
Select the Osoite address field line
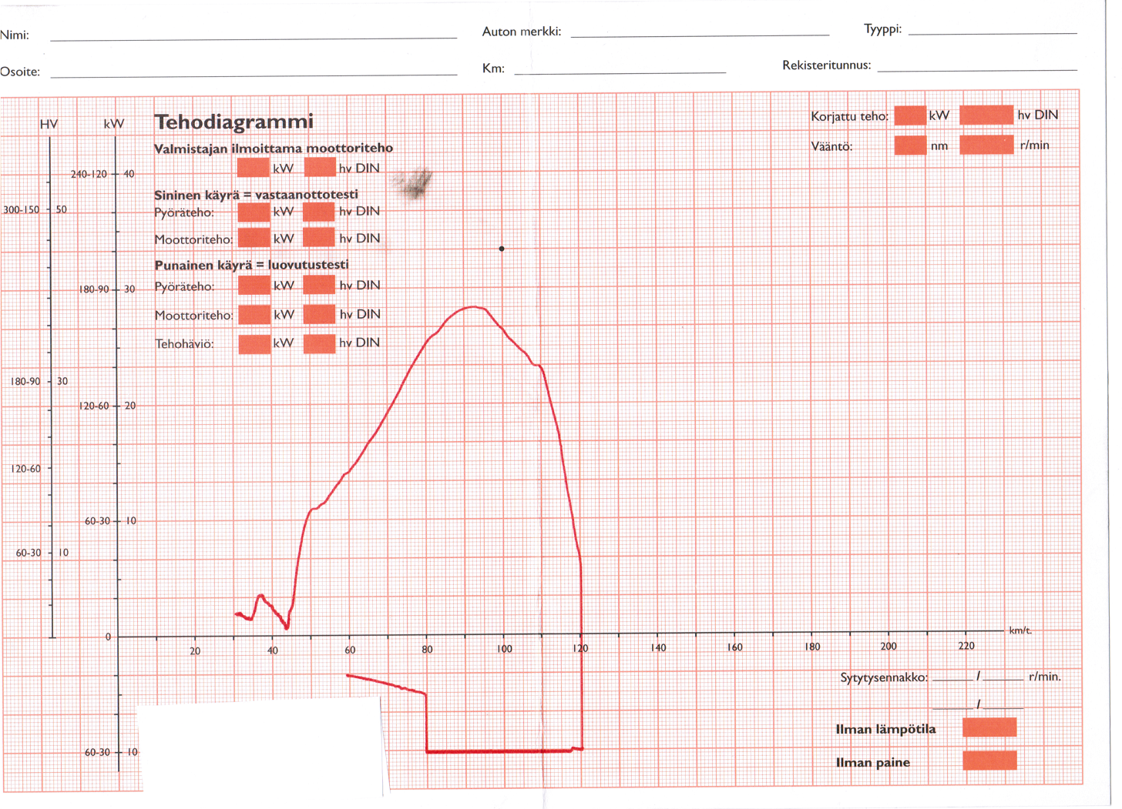(x=253, y=72)
